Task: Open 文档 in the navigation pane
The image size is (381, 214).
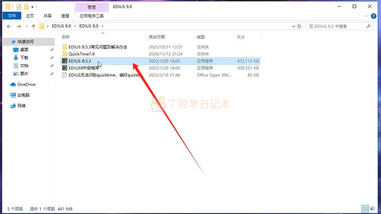Action: tap(24, 66)
